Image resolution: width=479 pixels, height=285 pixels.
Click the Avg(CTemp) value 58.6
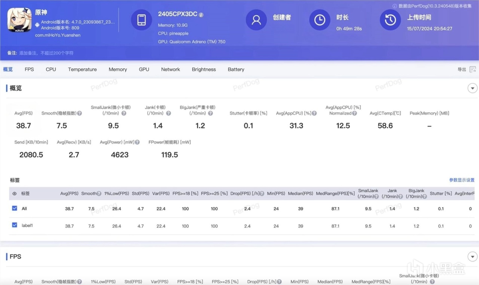pos(385,126)
